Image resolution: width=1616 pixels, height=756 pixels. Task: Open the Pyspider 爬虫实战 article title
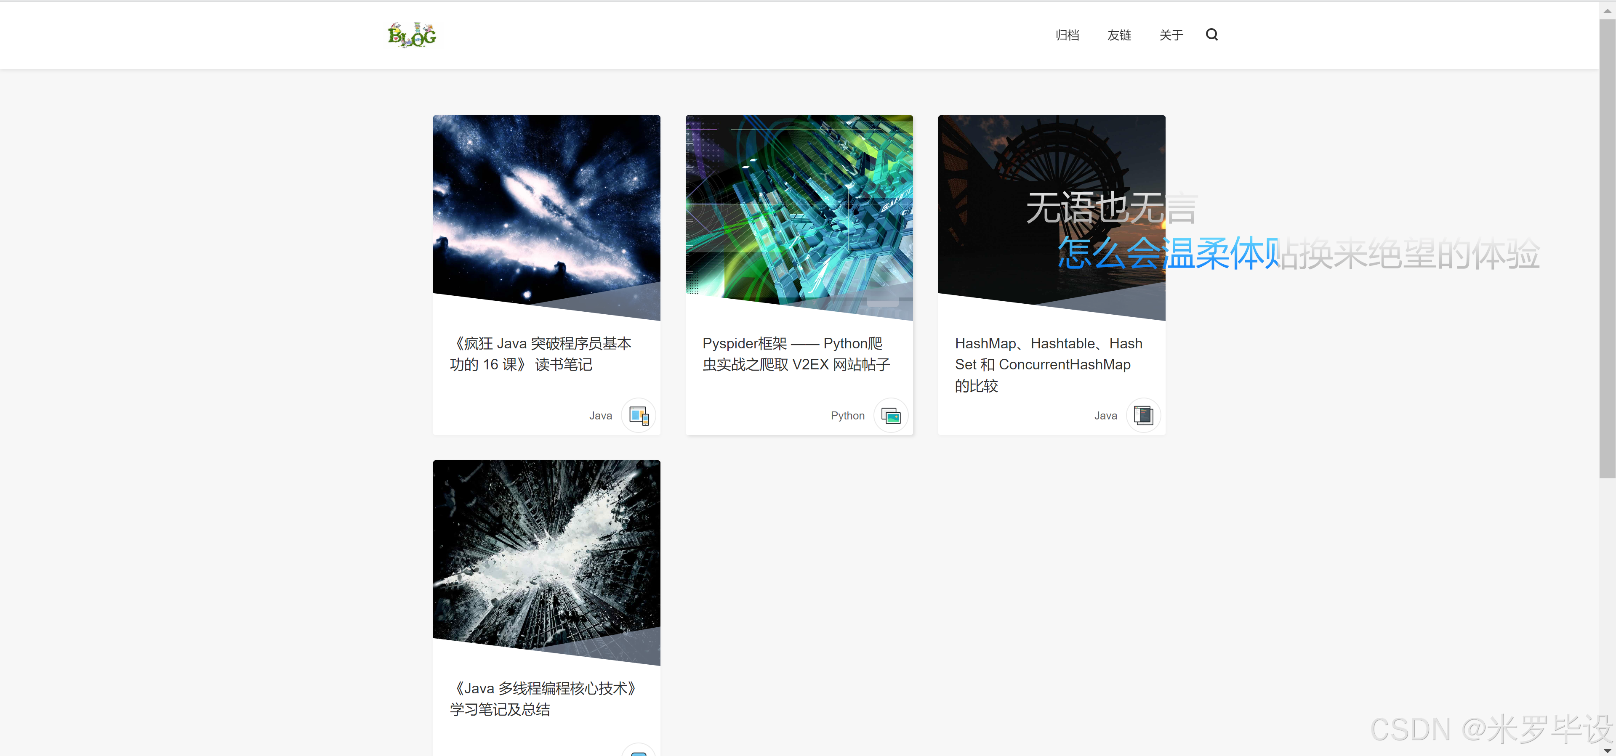click(x=796, y=354)
